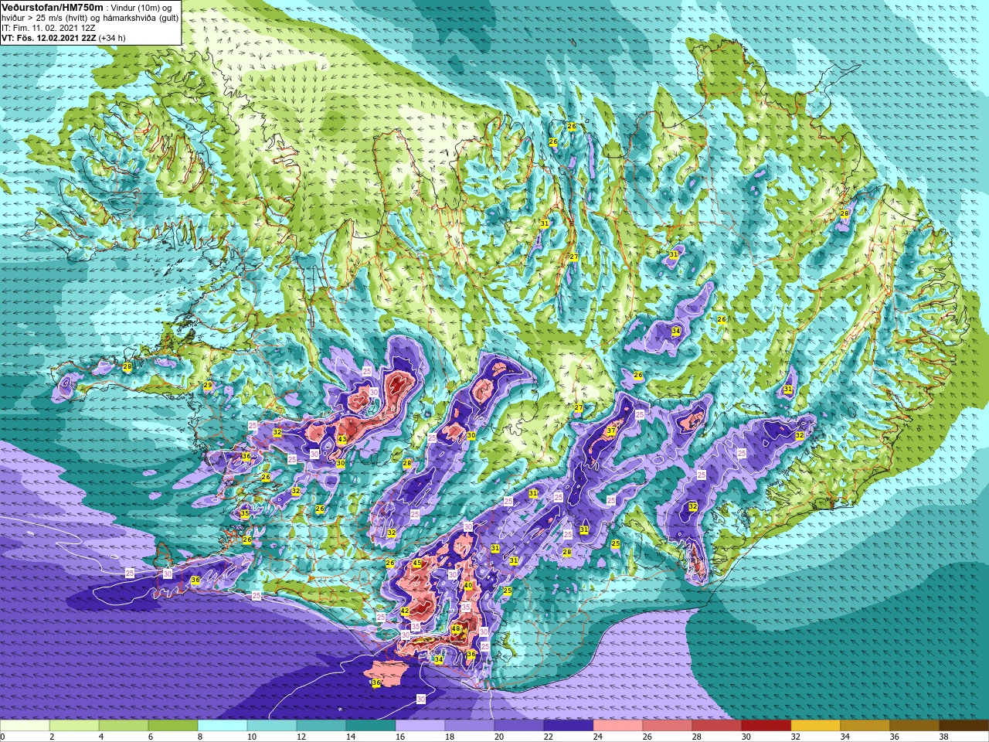
Task: Click the pale yellow 0–2 legend swatch
Action: [x=25, y=726]
